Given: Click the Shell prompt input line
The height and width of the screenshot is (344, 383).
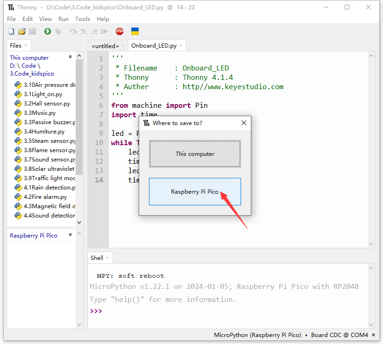Looking at the screenshot, I should 227,311.
